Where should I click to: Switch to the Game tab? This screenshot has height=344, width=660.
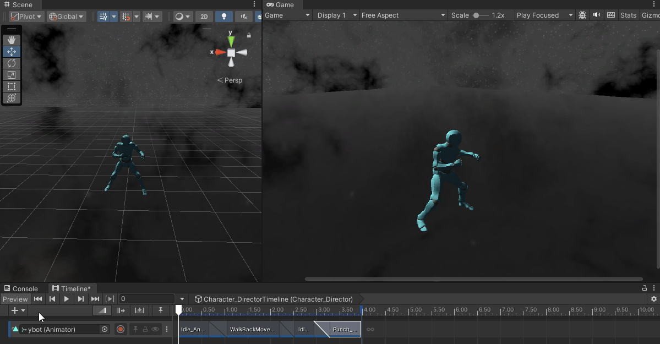coord(281,4)
